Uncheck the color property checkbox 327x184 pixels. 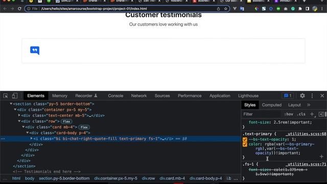pos(245,144)
